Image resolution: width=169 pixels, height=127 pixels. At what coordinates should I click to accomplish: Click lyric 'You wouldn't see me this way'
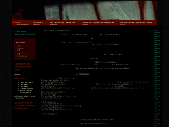click(x=55, y=84)
